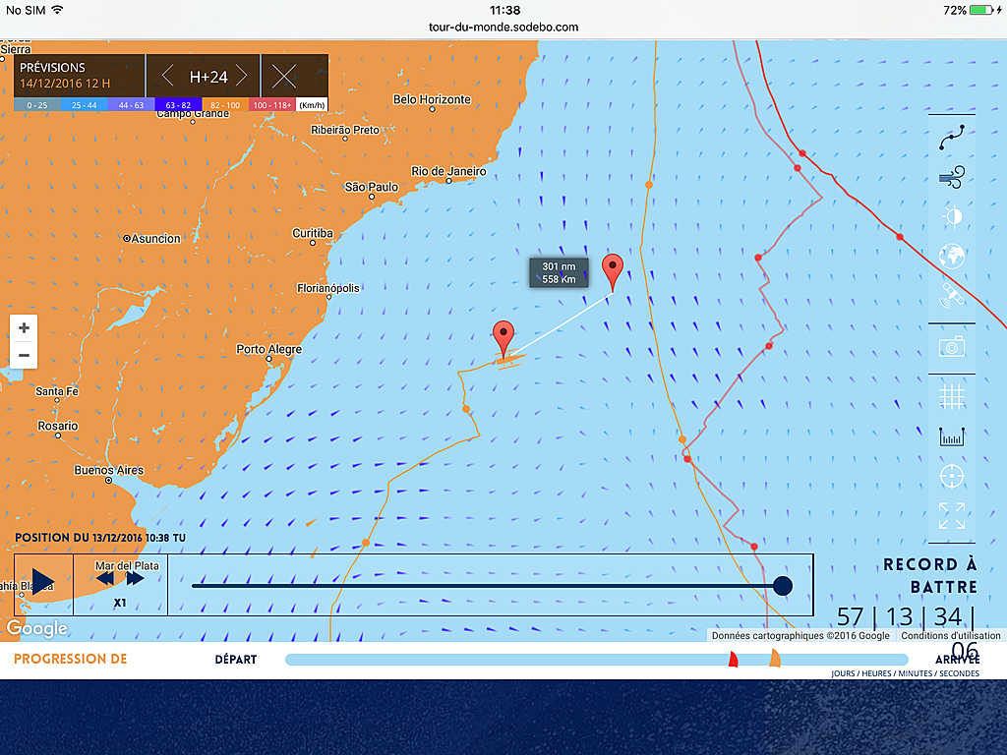Click the middle of the replay timeline track

coord(487,586)
